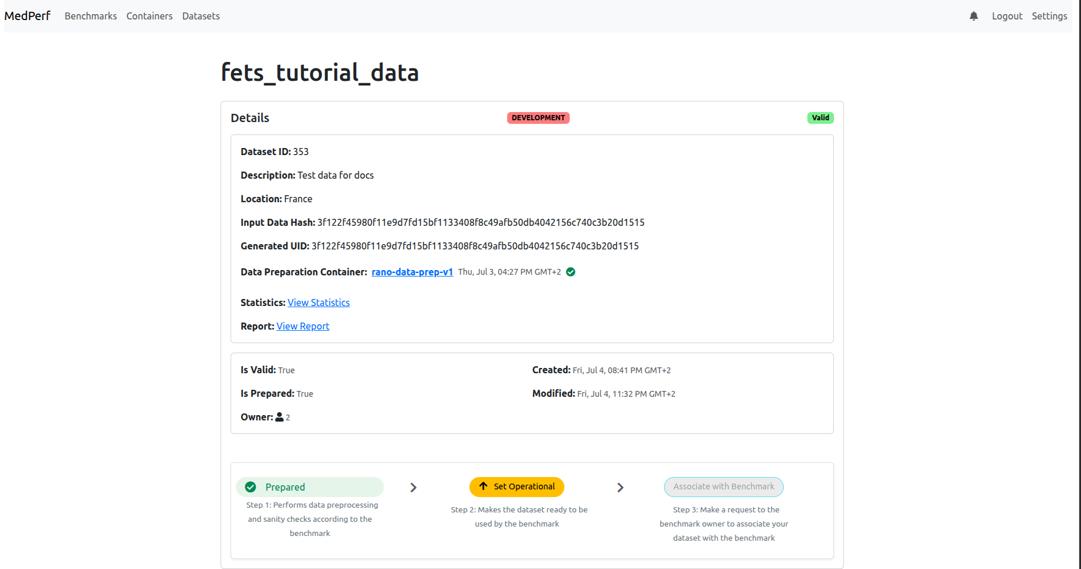This screenshot has height=569, width=1081.
Task: Click the Is Valid value True
Action: pyautogui.click(x=287, y=370)
